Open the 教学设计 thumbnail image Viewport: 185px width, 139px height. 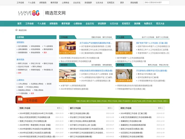(x=124, y=75)
